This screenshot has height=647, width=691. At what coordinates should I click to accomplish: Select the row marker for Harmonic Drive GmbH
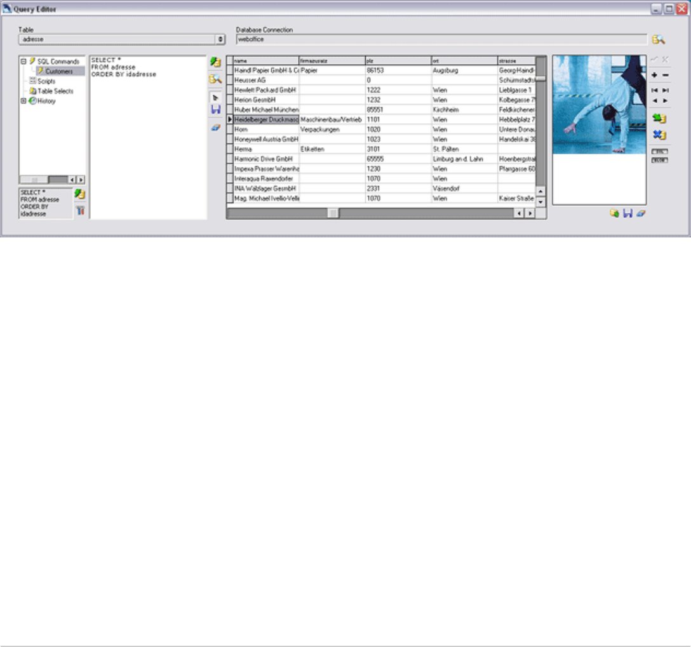230,159
